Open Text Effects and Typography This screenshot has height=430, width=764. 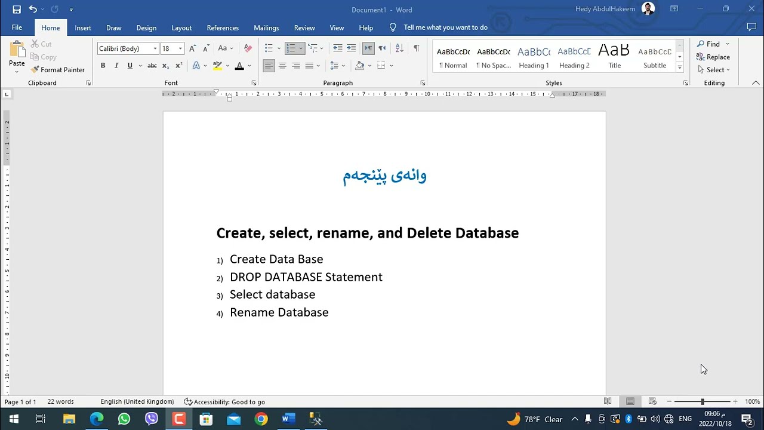tap(196, 66)
